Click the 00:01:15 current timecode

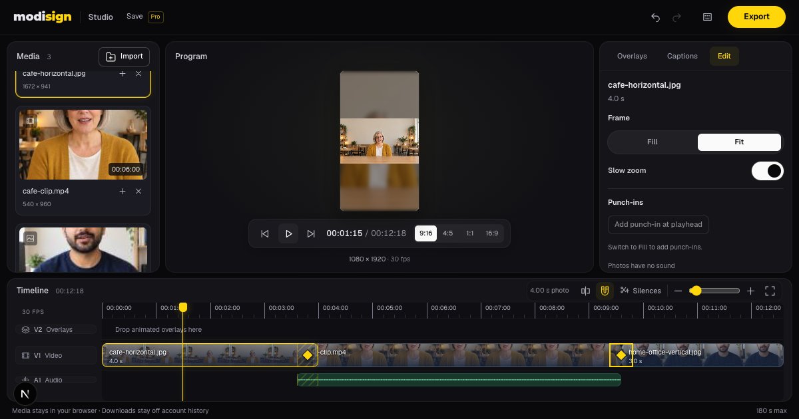pos(344,233)
